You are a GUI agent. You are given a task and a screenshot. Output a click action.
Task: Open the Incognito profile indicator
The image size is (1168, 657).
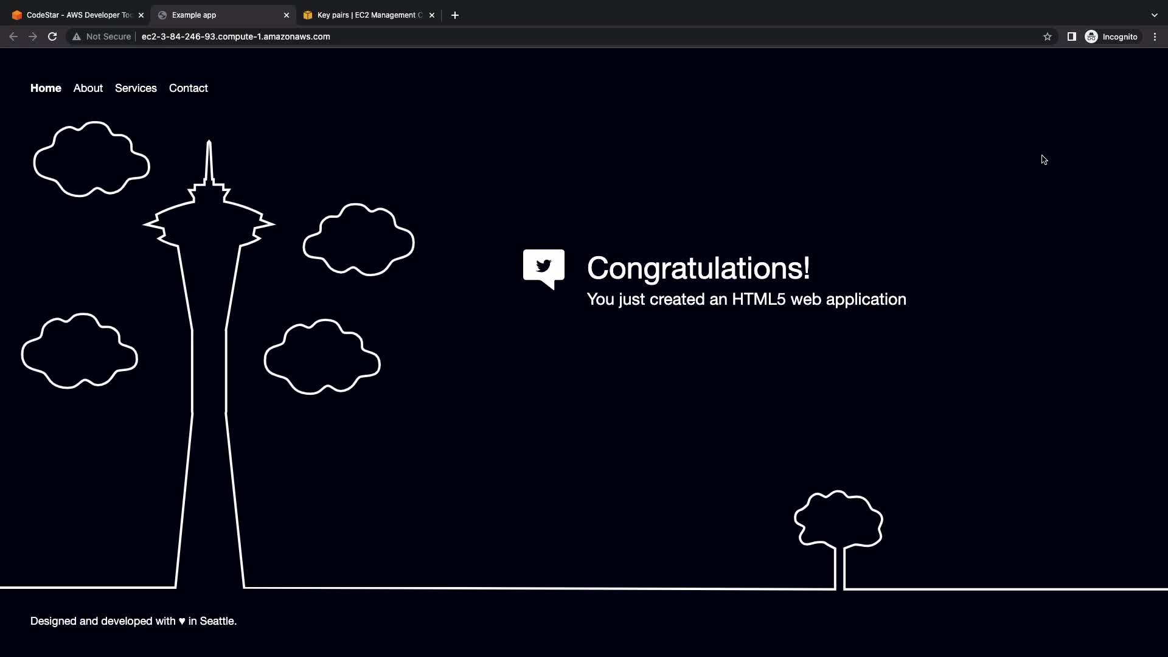(1111, 36)
